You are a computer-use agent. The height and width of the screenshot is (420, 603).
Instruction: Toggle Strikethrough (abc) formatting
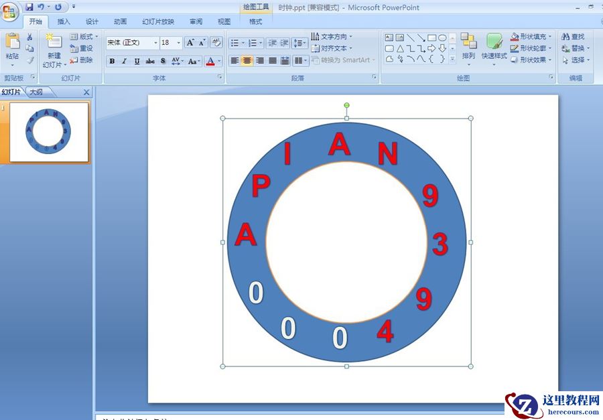[x=150, y=61]
